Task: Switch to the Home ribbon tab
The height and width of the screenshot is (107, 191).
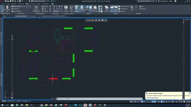Action: click(x=3, y=4)
